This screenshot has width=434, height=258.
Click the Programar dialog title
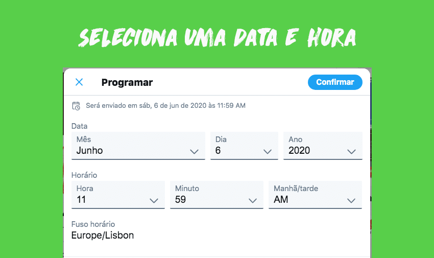pyautogui.click(x=127, y=82)
